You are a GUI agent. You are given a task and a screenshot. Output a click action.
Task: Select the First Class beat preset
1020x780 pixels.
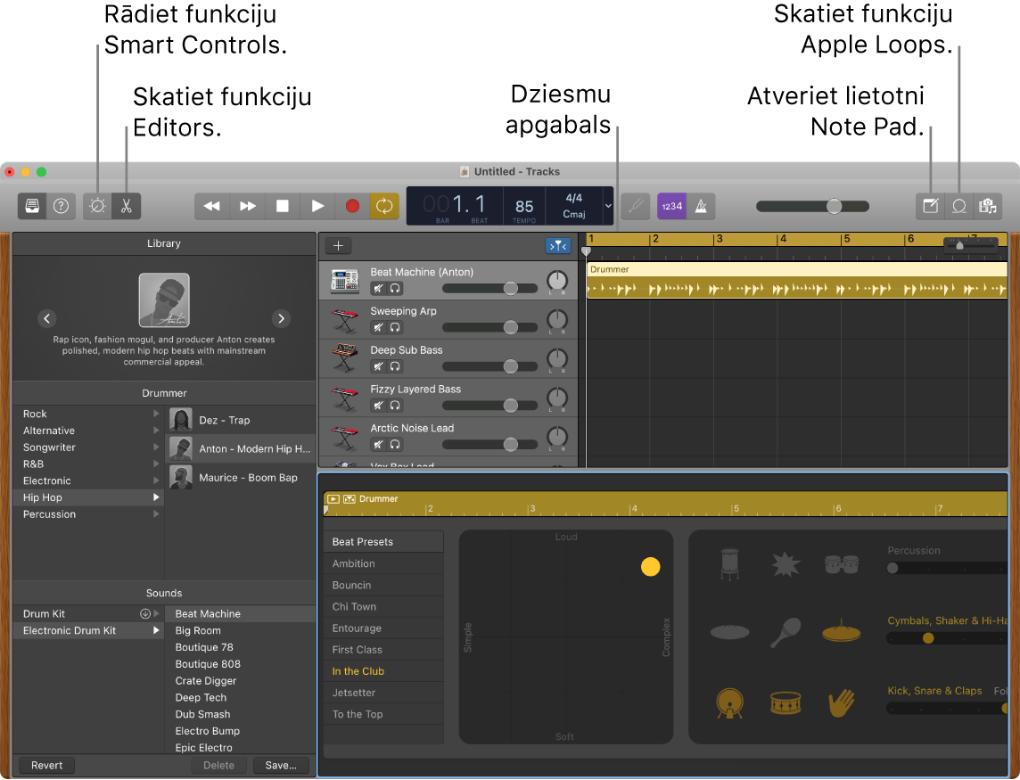(383, 649)
